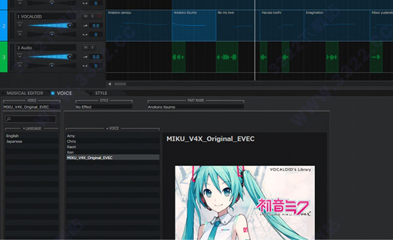Image resolution: width=393 pixels, height=249 pixels.
Task: Click the magnifier search icon
Action: click(x=9, y=119)
